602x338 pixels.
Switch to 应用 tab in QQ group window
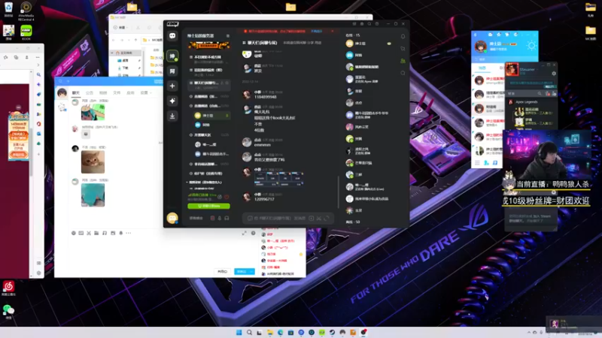pyautogui.click(x=130, y=92)
